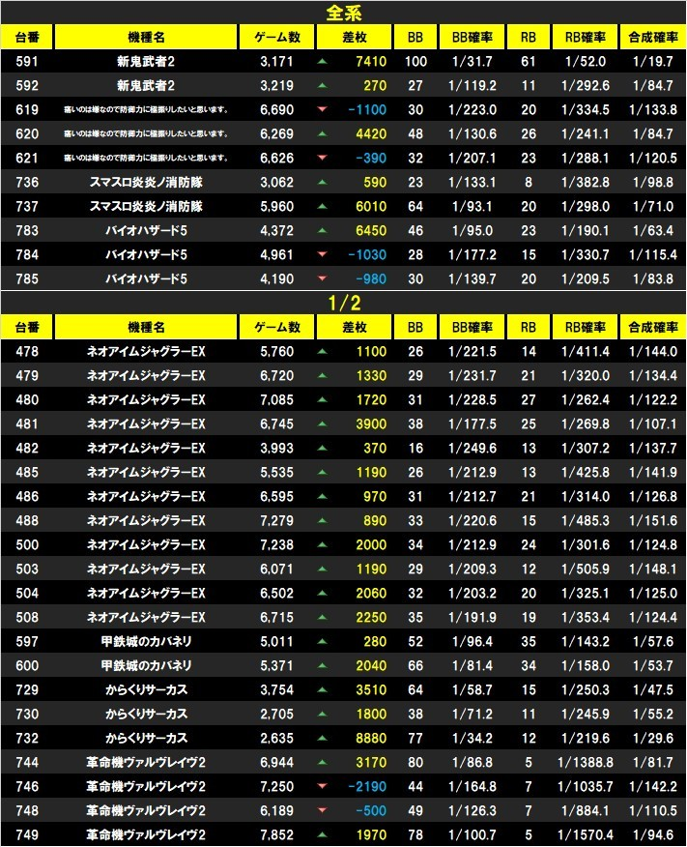Click 1/425.8 RB probability in row 485

[x=585, y=472]
